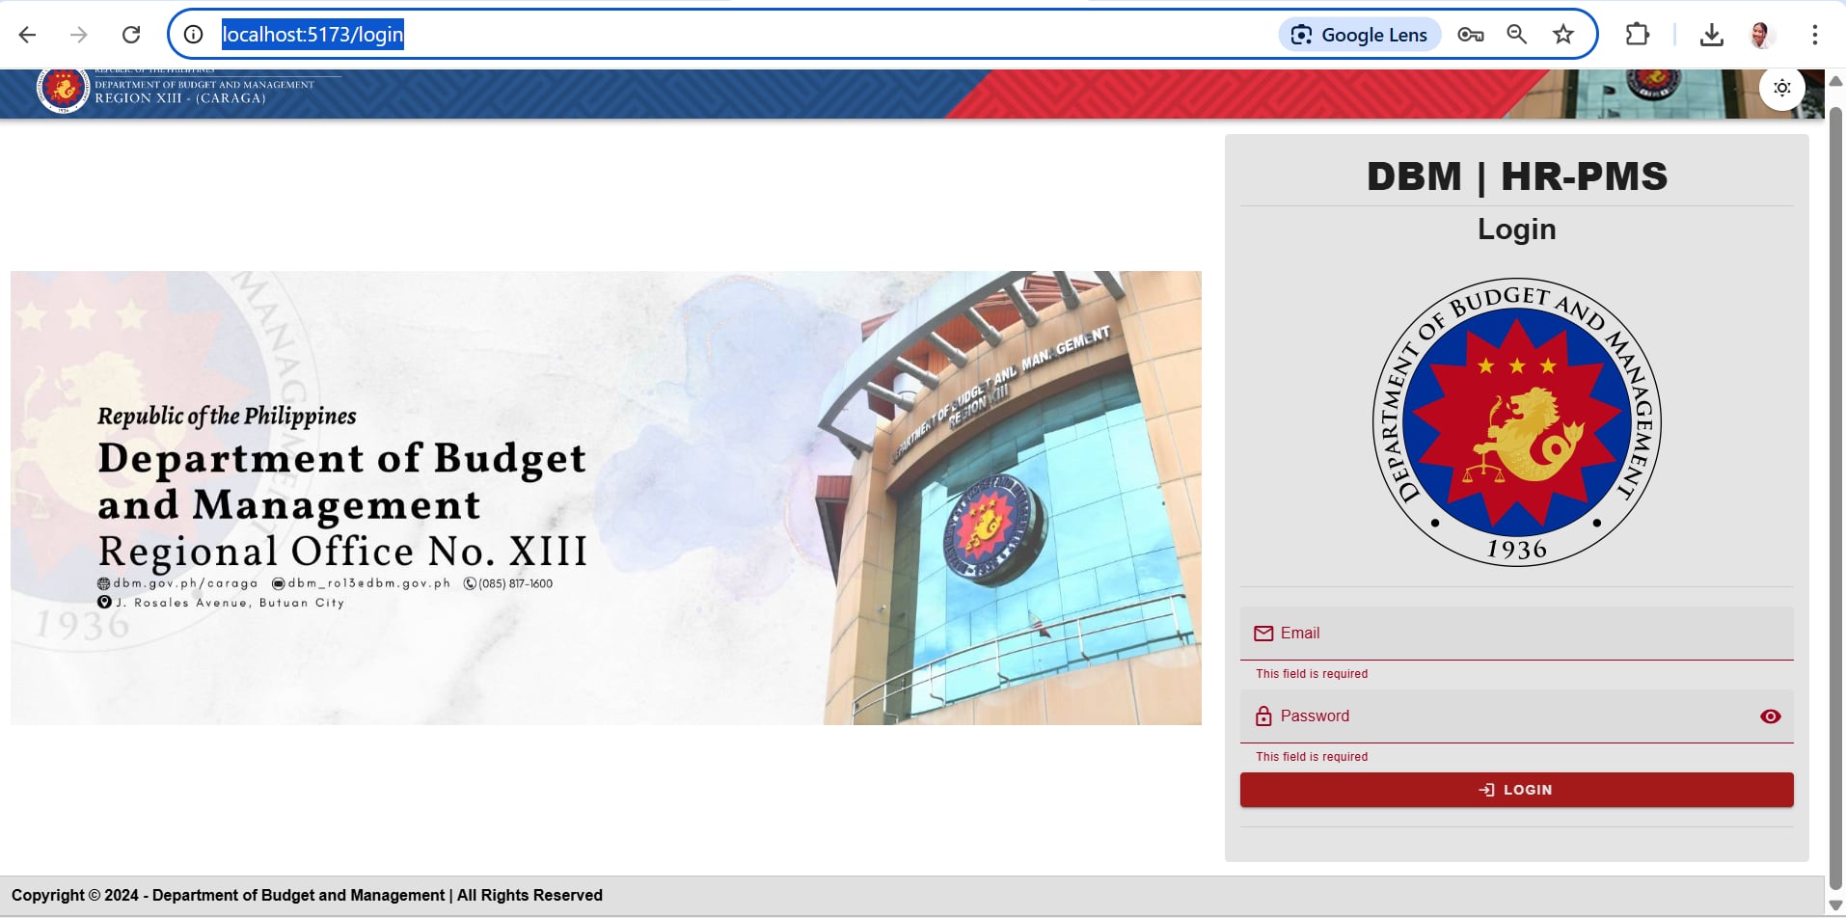Click the large DBM 1936 seal image
The width and height of the screenshot is (1846, 918).
tap(1516, 421)
